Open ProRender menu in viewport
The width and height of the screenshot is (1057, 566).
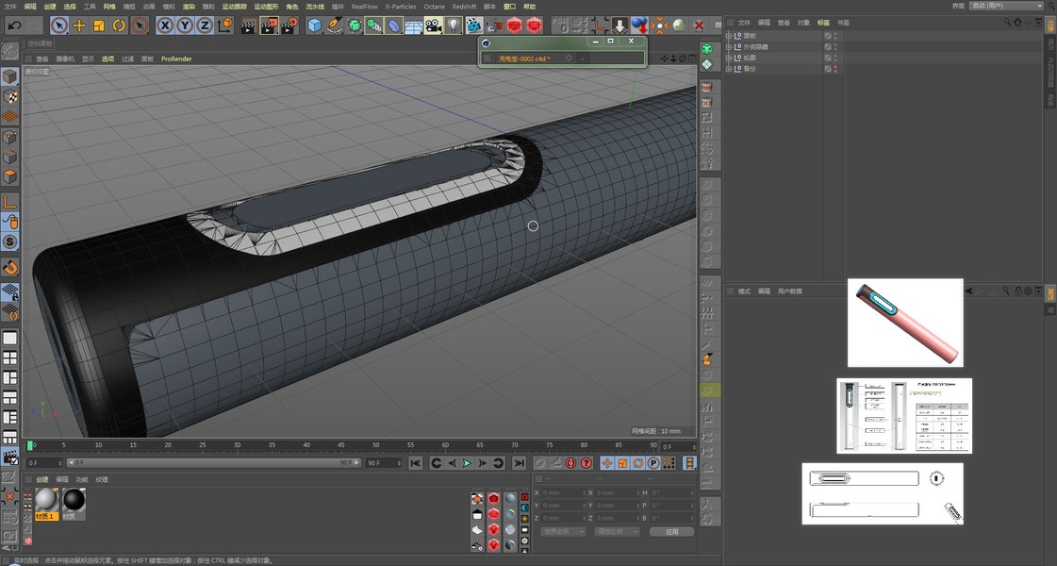[175, 58]
